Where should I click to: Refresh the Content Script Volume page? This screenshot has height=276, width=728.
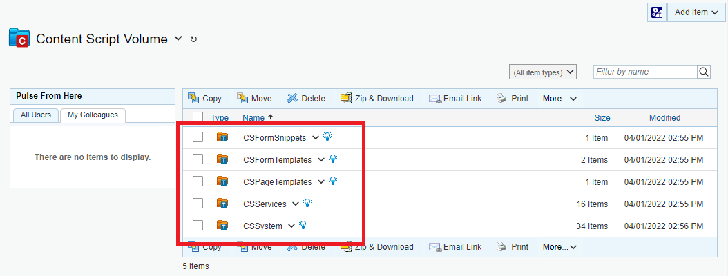193,39
